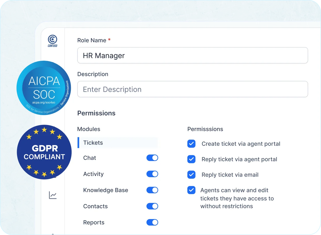
Task: Select the Chat module label
Action: pos(90,158)
